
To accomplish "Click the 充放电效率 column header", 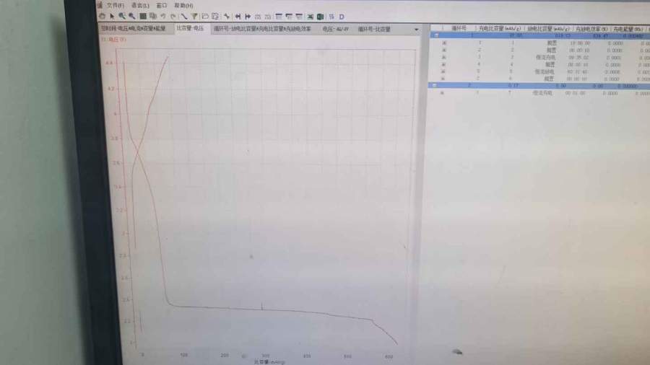I will click(591, 29).
